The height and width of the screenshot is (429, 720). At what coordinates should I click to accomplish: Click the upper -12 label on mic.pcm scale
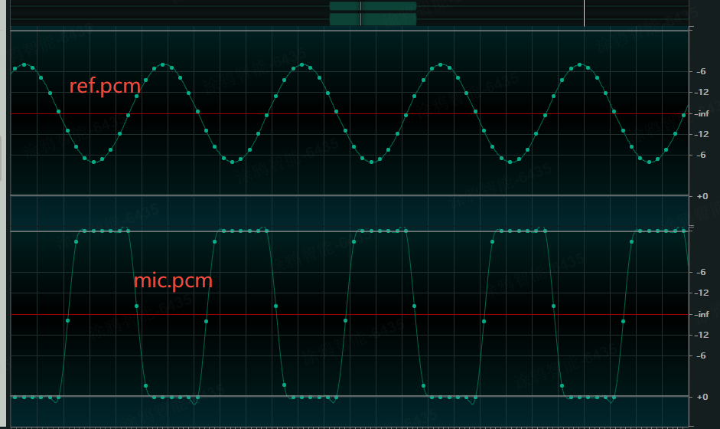coord(702,293)
